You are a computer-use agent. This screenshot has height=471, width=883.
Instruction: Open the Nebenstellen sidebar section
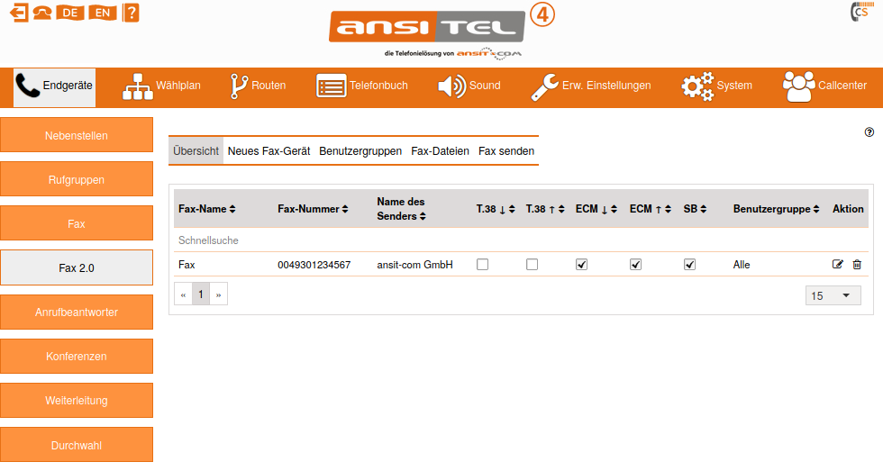(x=77, y=136)
